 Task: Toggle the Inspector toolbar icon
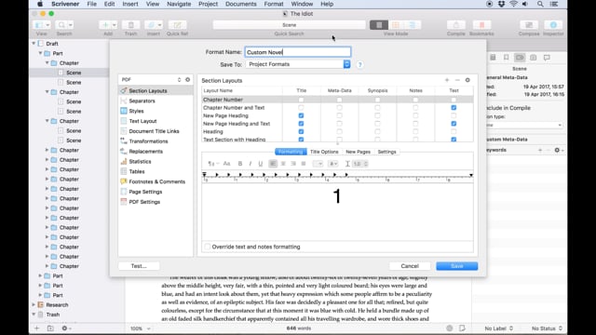pos(553,25)
